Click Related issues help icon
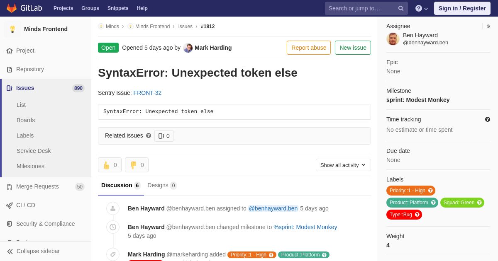498x261 pixels. (x=149, y=135)
